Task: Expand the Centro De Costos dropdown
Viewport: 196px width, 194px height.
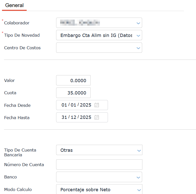Action: click(138, 48)
